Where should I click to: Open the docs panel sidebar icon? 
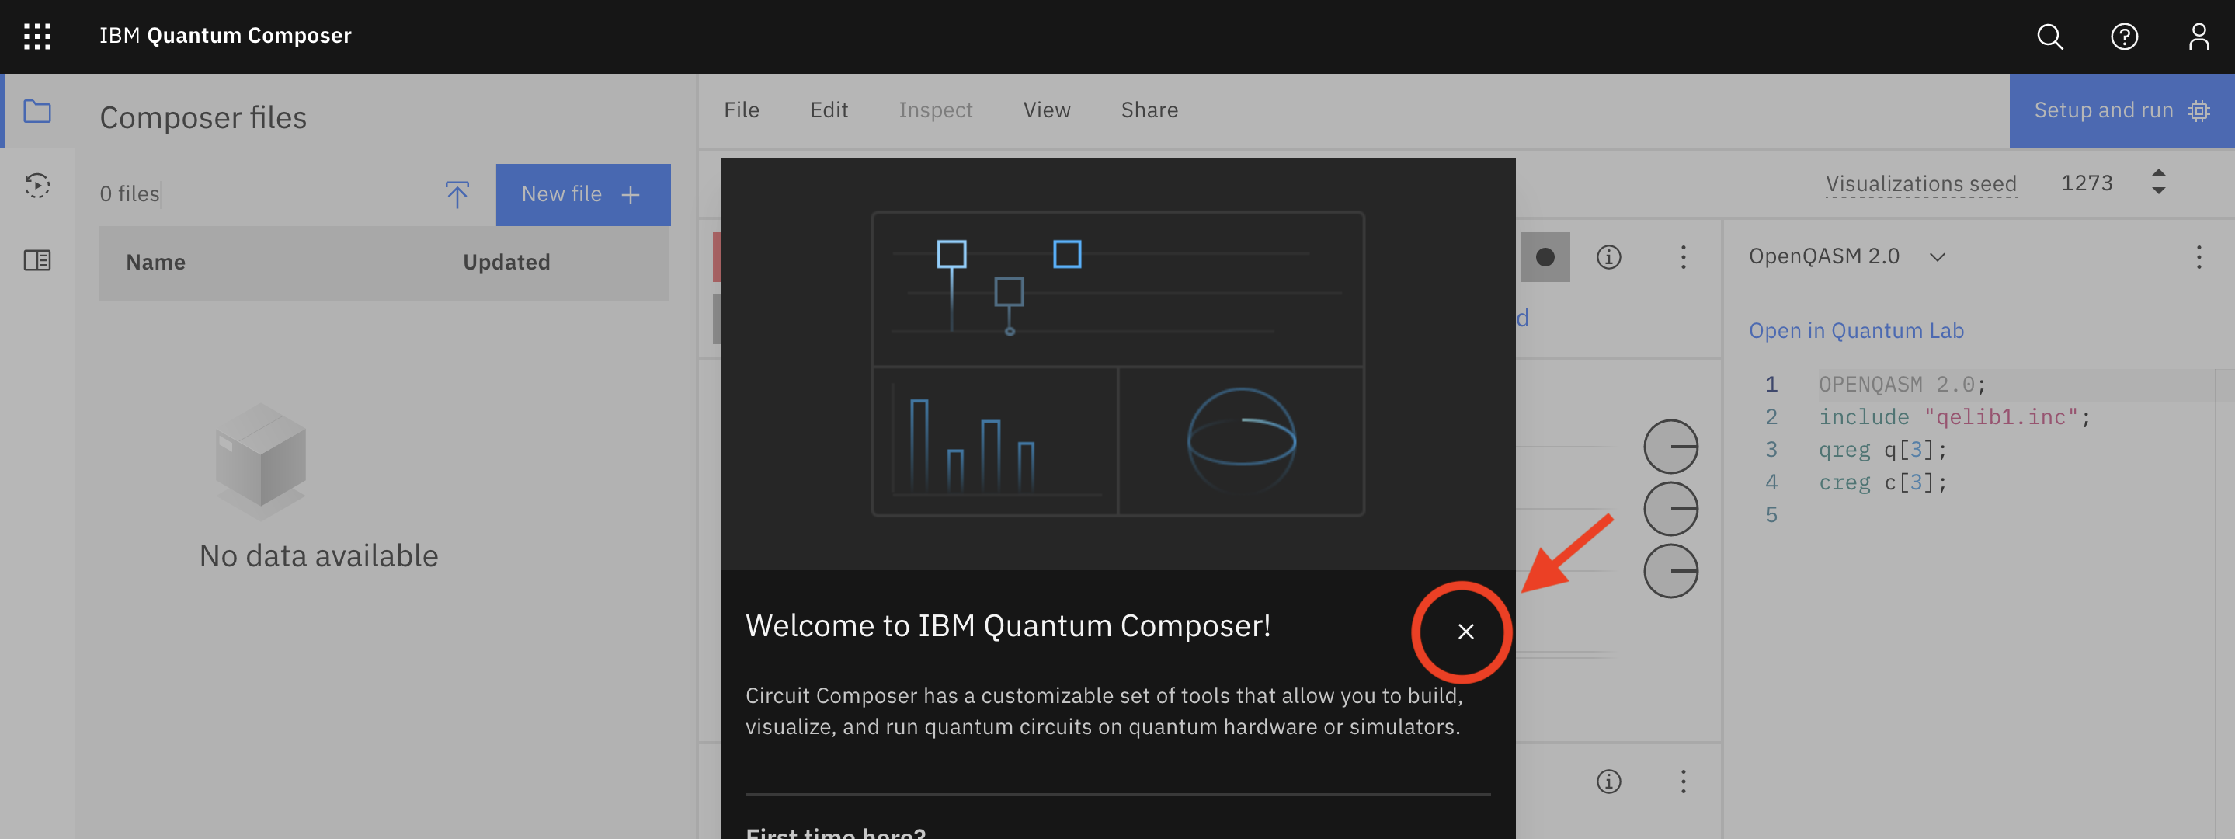[x=37, y=260]
